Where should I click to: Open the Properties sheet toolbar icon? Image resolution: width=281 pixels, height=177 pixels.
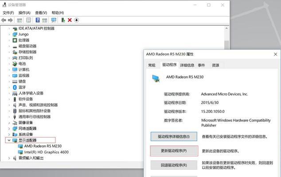point(28,20)
